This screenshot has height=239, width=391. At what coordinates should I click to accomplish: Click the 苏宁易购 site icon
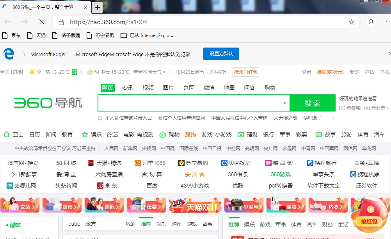[x=181, y=163]
